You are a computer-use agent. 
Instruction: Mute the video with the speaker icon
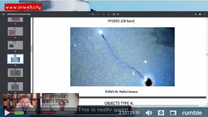pyautogui.click(x=149, y=113)
